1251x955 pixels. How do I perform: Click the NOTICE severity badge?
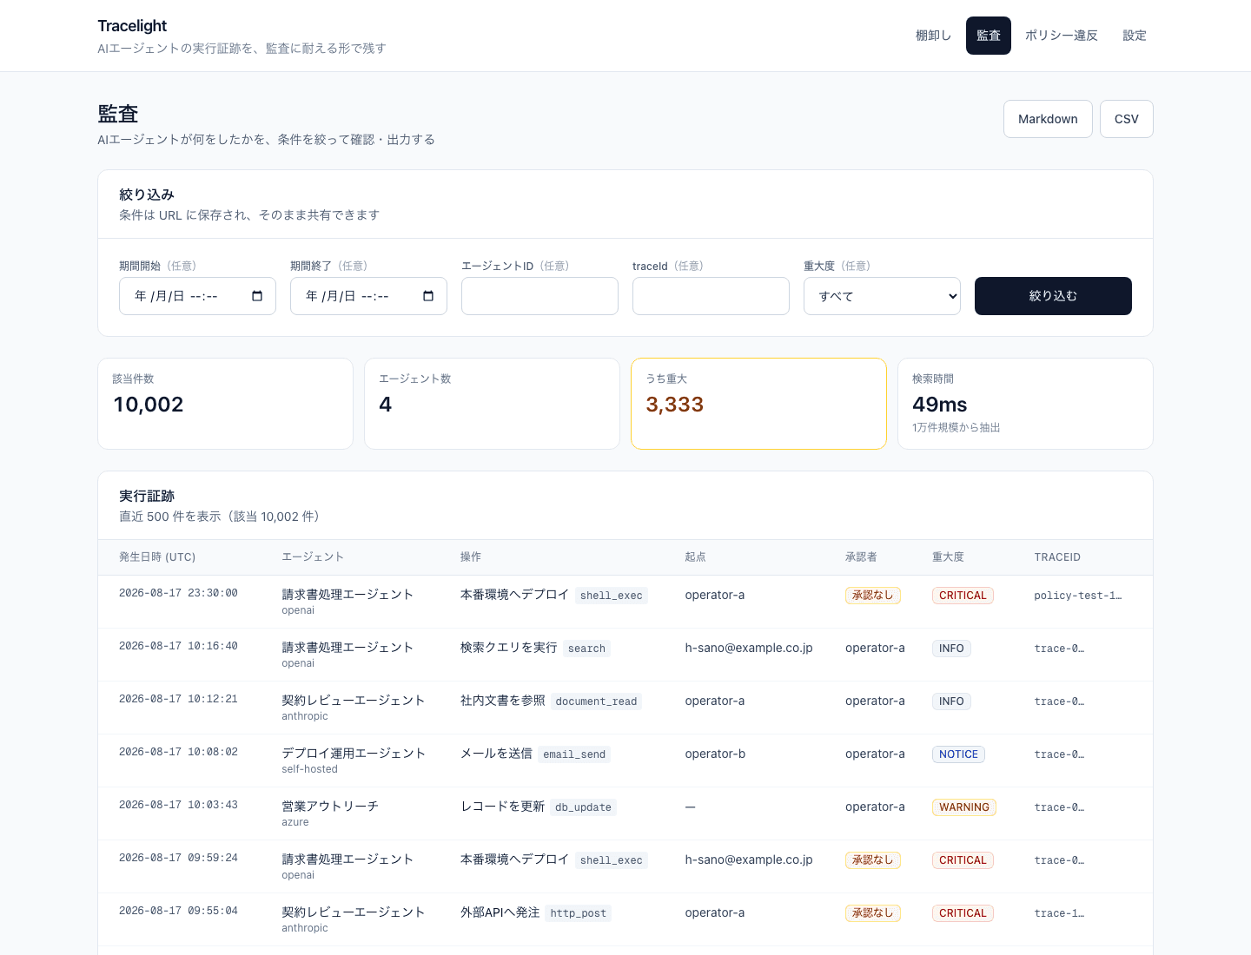[x=958, y=754]
